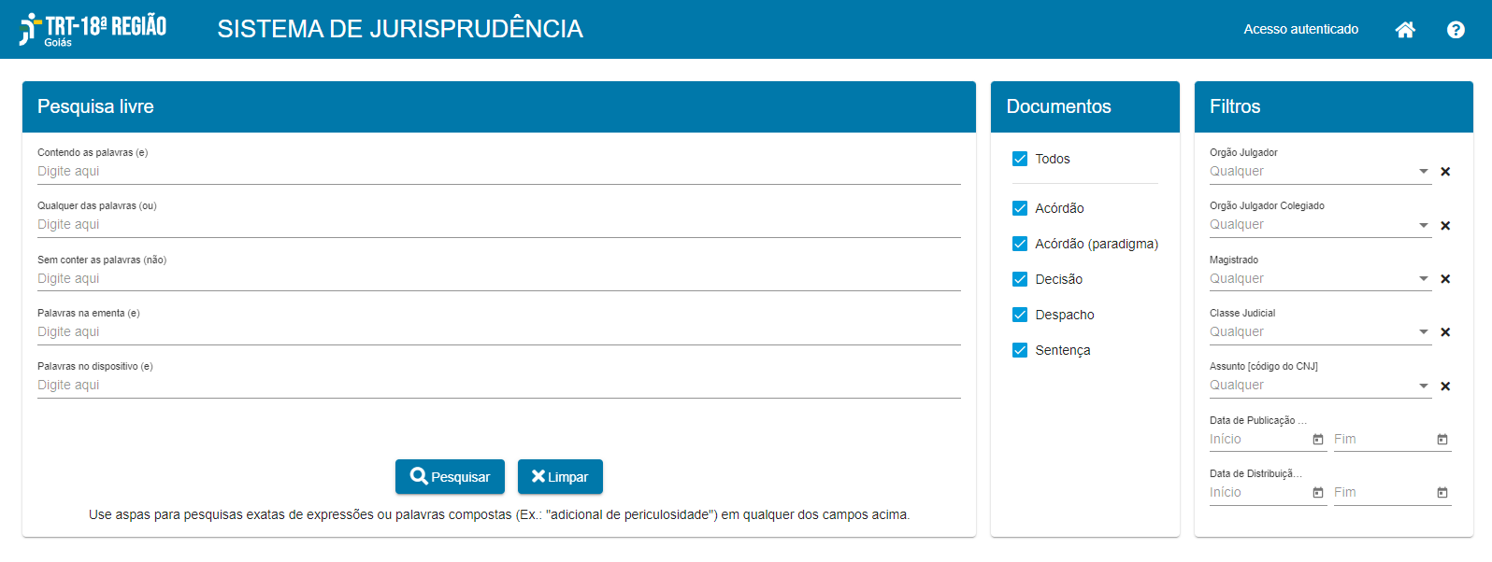Open calendar for Data de Distribuição Início

(x=1318, y=493)
